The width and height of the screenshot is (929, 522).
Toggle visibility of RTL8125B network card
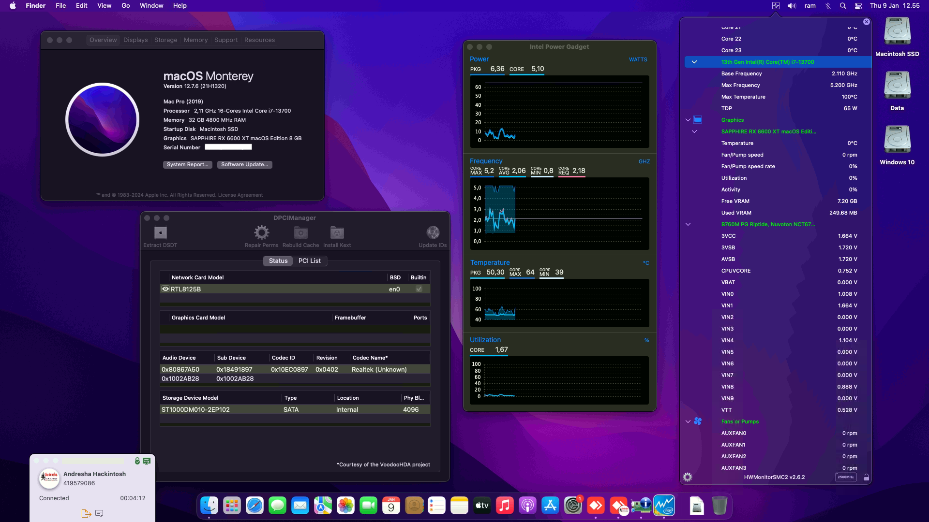[x=165, y=289]
